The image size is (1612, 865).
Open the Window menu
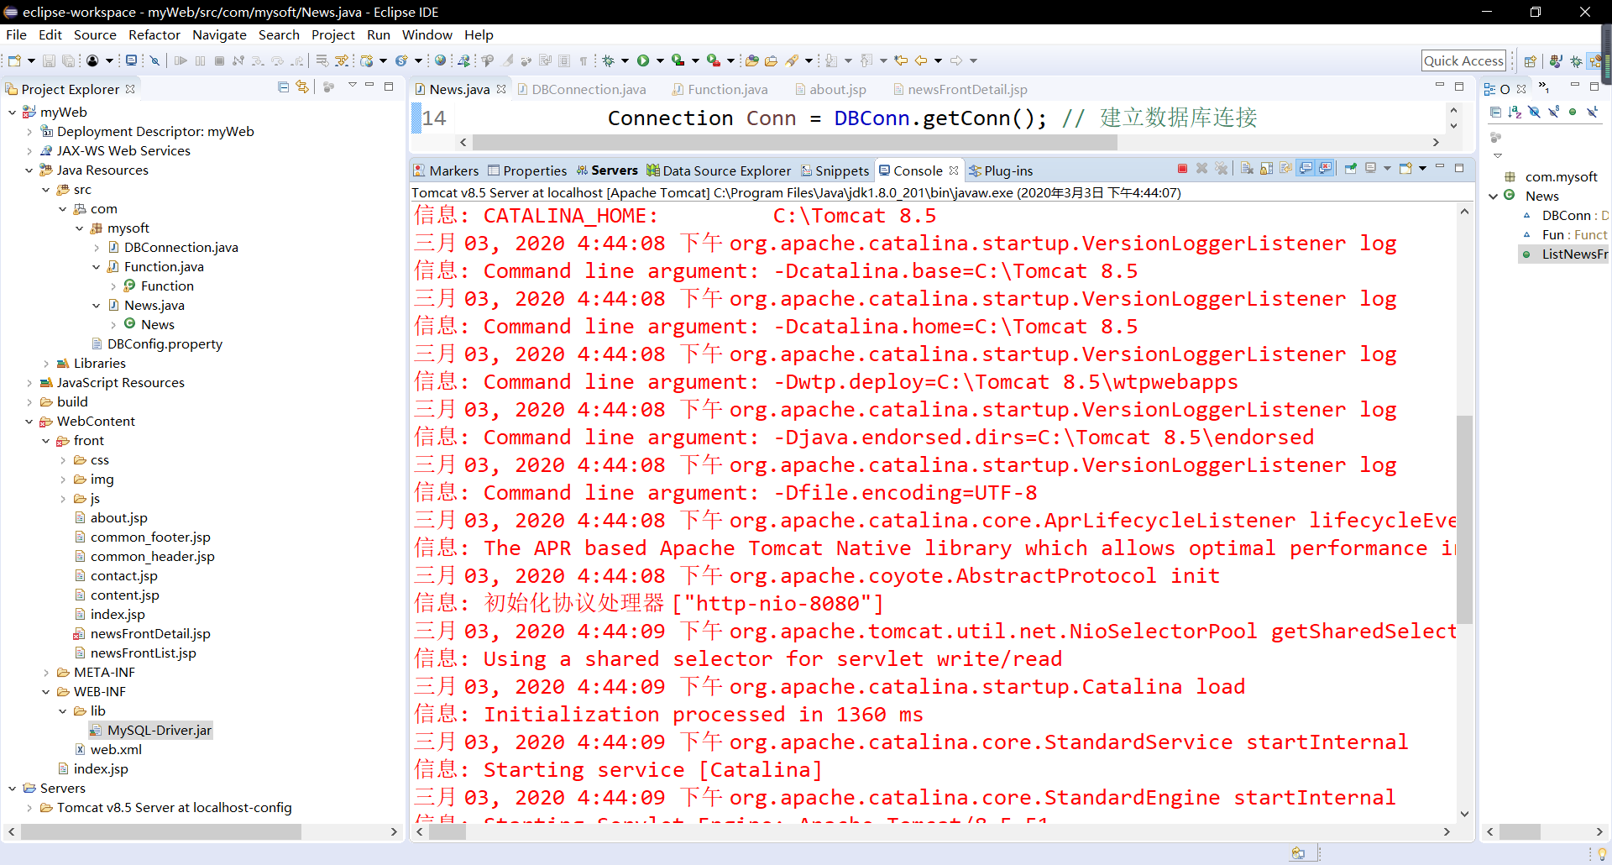[x=427, y=34]
